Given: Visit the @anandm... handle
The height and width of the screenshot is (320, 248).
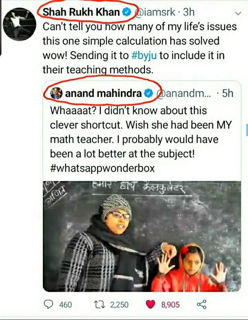Looking at the screenshot, I should point(184,93).
